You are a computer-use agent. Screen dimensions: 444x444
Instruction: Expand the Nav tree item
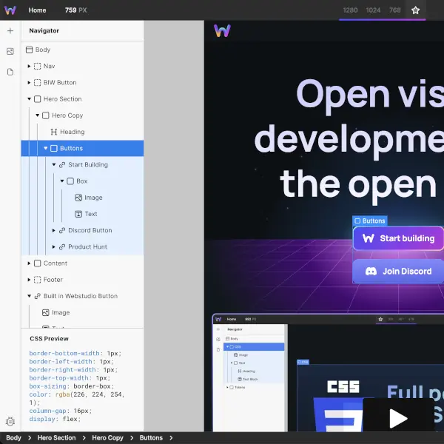29,67
